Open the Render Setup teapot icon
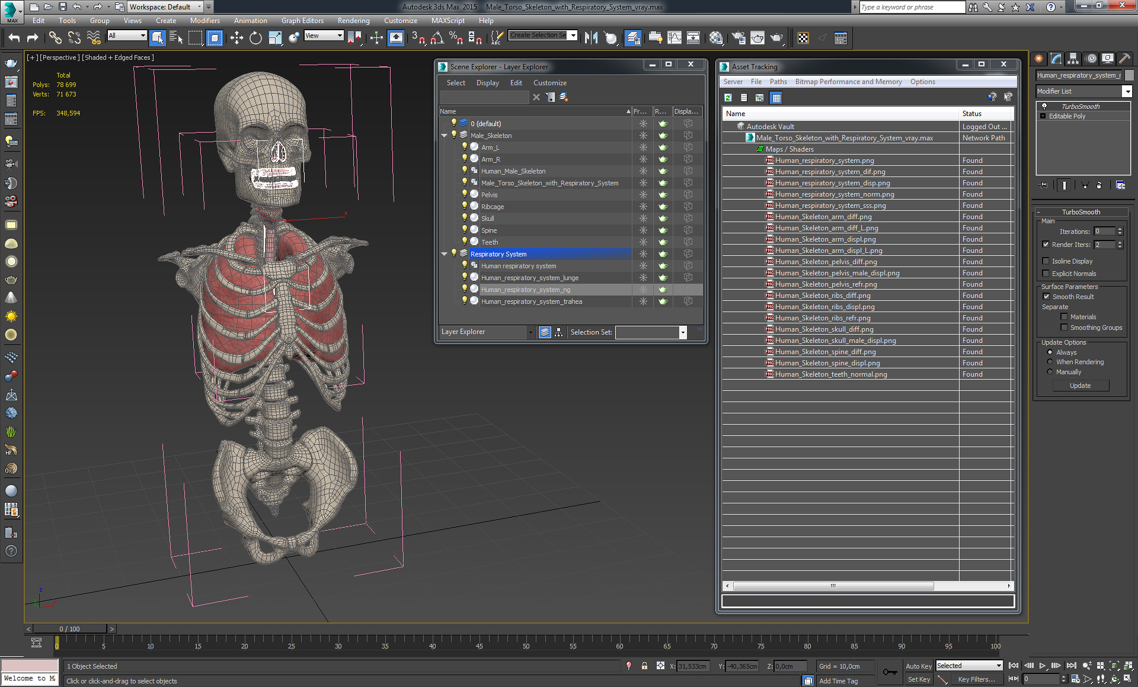This screenshot has width=1138, height=687. pos(739,38)
